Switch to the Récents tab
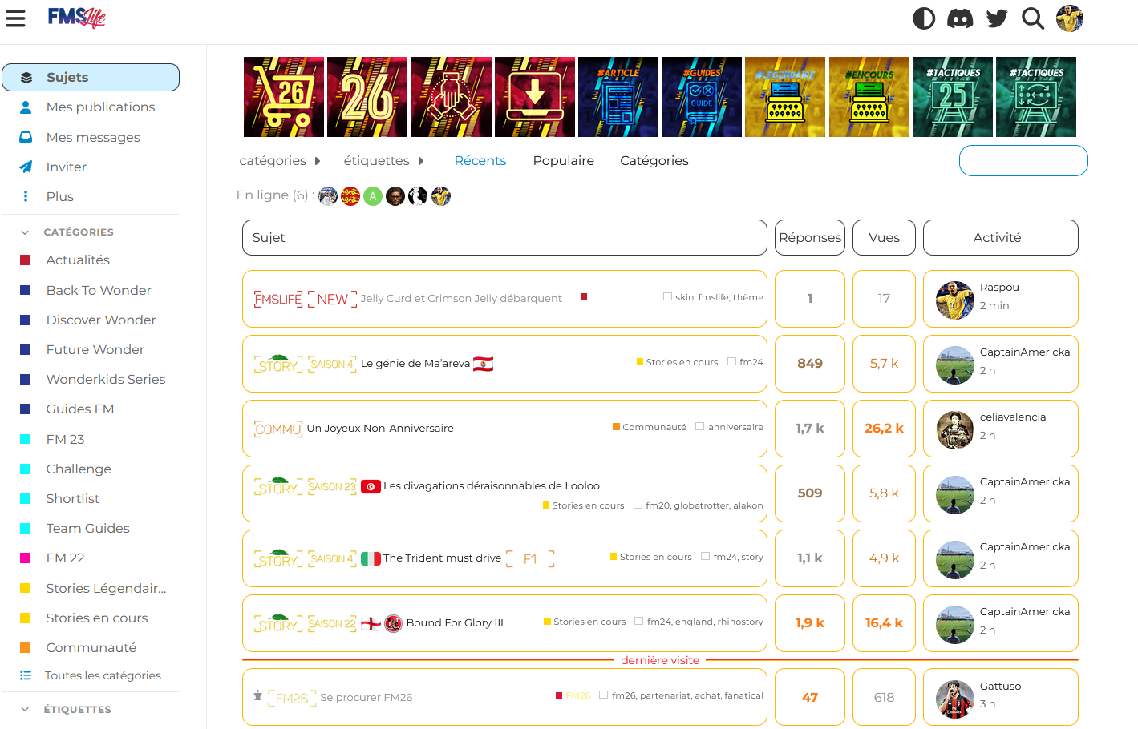 480,161
